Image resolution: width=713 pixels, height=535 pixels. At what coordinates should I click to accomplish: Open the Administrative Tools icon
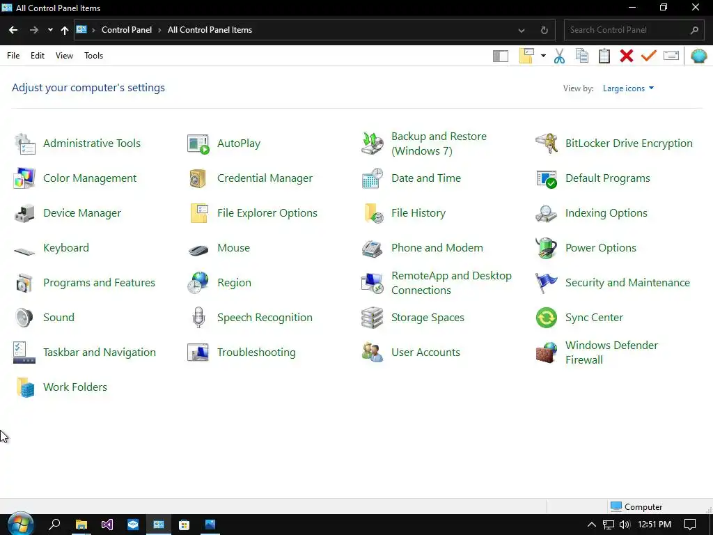coord(24,144)
